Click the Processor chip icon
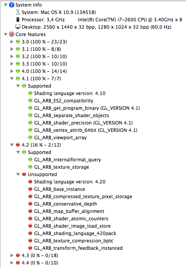Image resolution: width=186 pixels, height=268 pixels. point(17,19)
